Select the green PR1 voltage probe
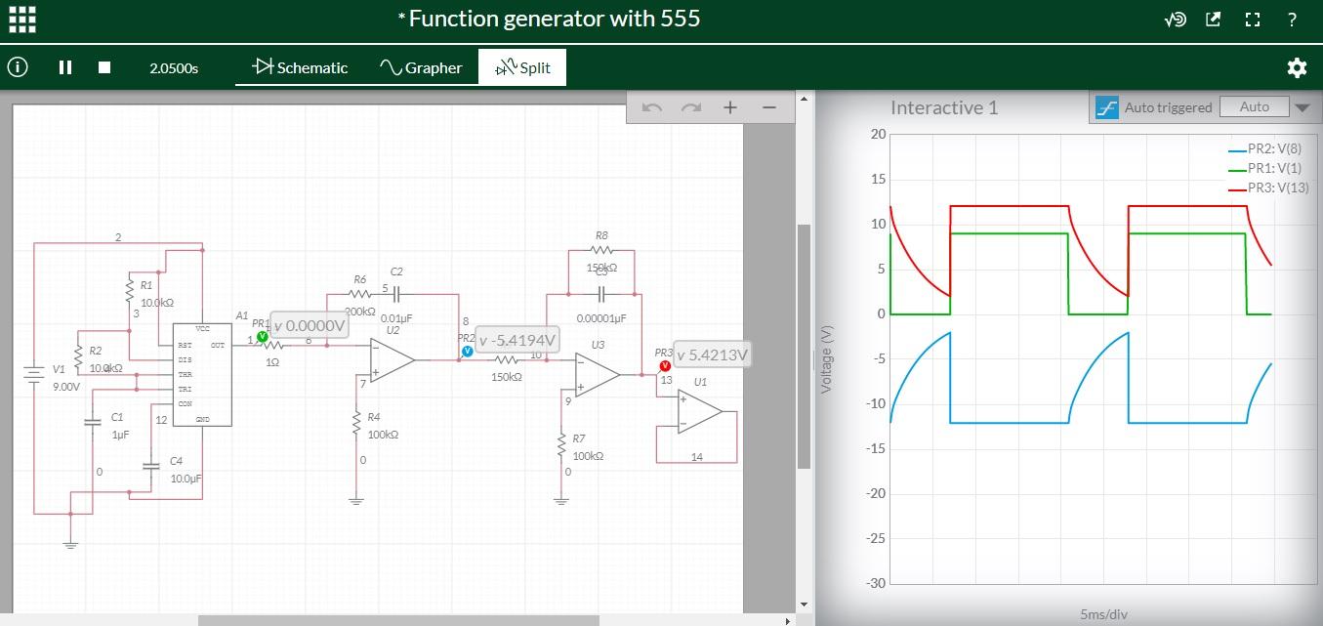 click(x=261, y=335)
